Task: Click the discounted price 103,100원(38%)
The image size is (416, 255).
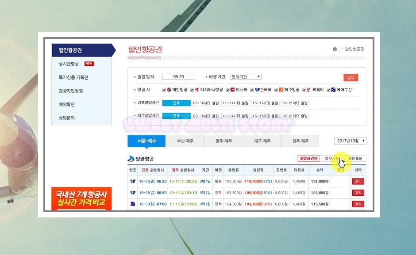Action: pos(258,204)
